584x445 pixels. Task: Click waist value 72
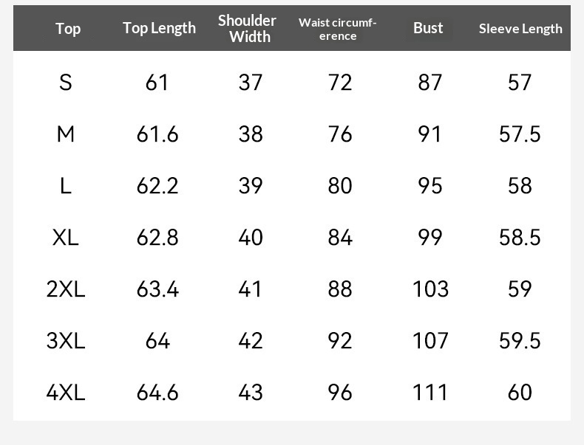coord(340,83)
